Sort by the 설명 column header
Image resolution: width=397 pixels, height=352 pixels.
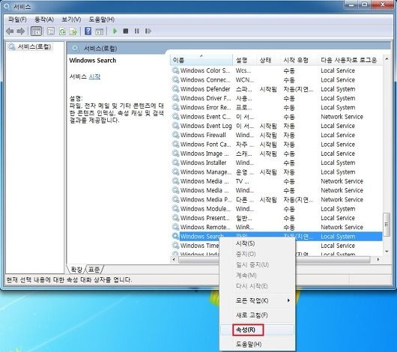pyautogui.click(x=245, y=60)
